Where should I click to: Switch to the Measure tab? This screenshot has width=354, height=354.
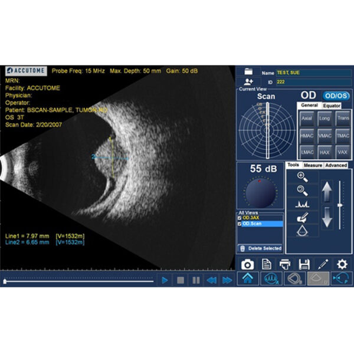click(313, 165)
